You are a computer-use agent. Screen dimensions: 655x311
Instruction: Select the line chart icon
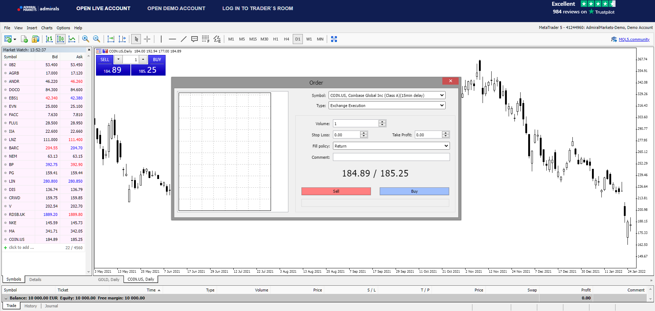pyautogui.click(x=72, y=39)
